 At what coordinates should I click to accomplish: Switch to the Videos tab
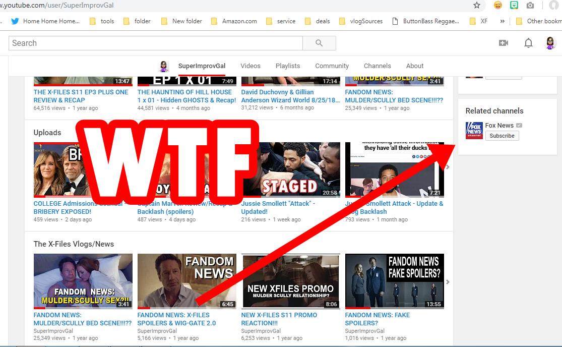click(251, 66)
